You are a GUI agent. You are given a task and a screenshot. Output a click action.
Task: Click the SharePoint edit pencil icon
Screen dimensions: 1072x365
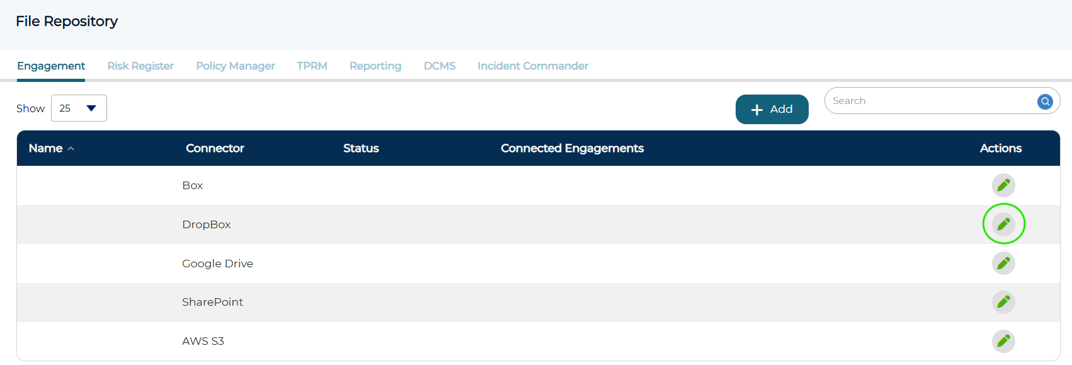pyautogui.click(x=1003, y=302)
